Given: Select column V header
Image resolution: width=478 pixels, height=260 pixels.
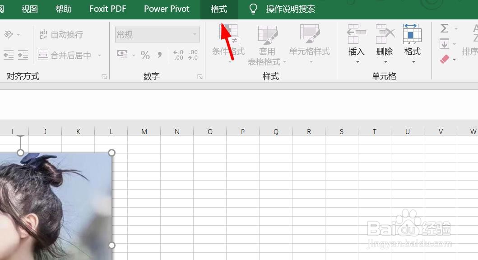Looking at the screenshot, I should [441, 131].
